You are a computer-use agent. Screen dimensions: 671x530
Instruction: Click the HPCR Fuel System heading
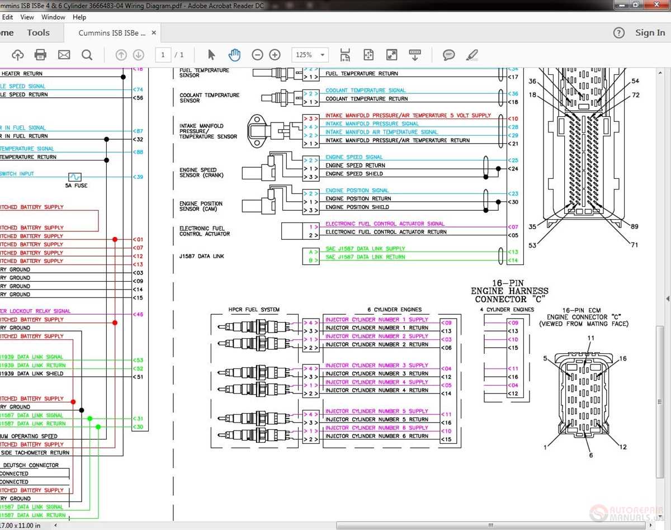254,310
